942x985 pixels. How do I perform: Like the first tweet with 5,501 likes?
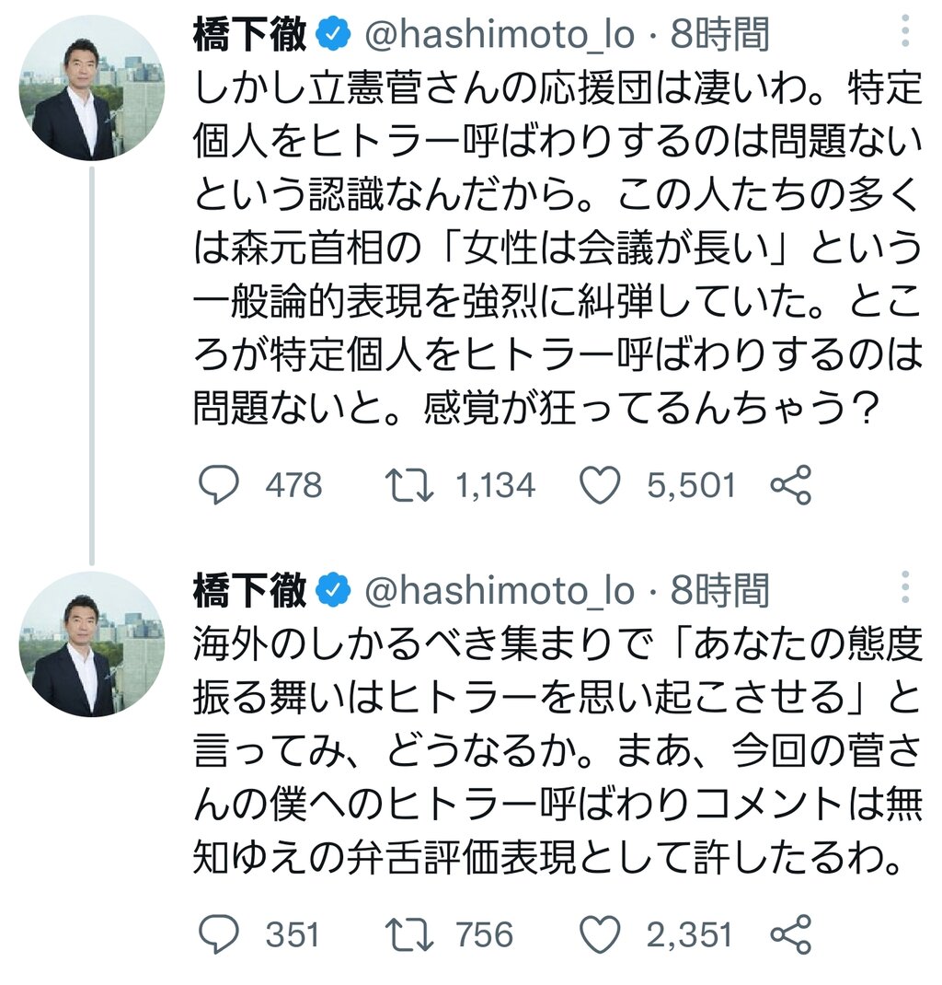click(600, 485)
